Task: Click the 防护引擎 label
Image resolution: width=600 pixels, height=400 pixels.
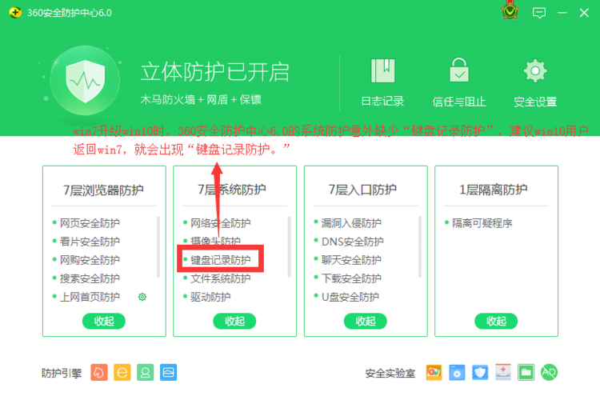Action: (62, 373)
